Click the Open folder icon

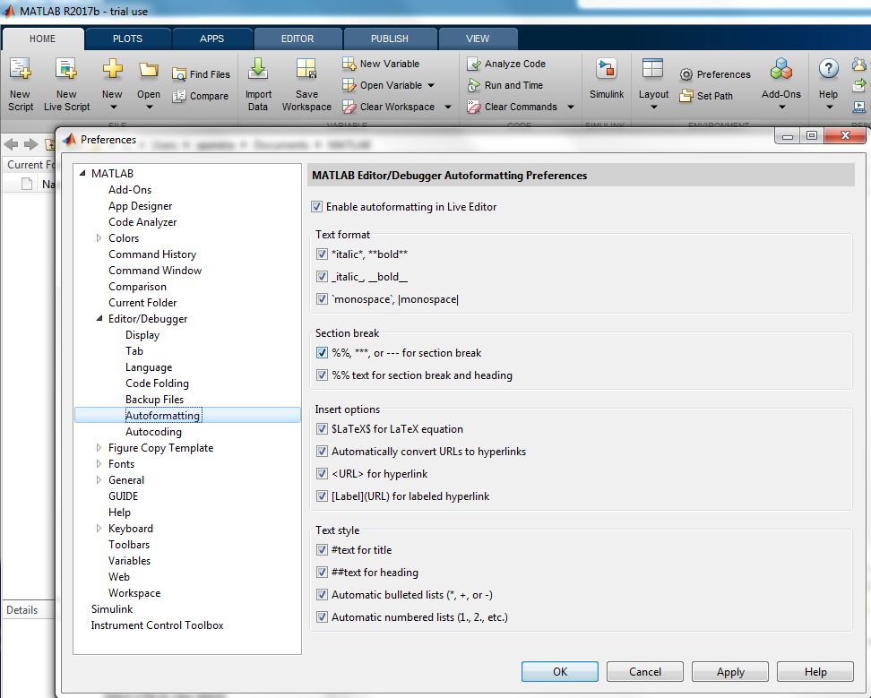149,70
